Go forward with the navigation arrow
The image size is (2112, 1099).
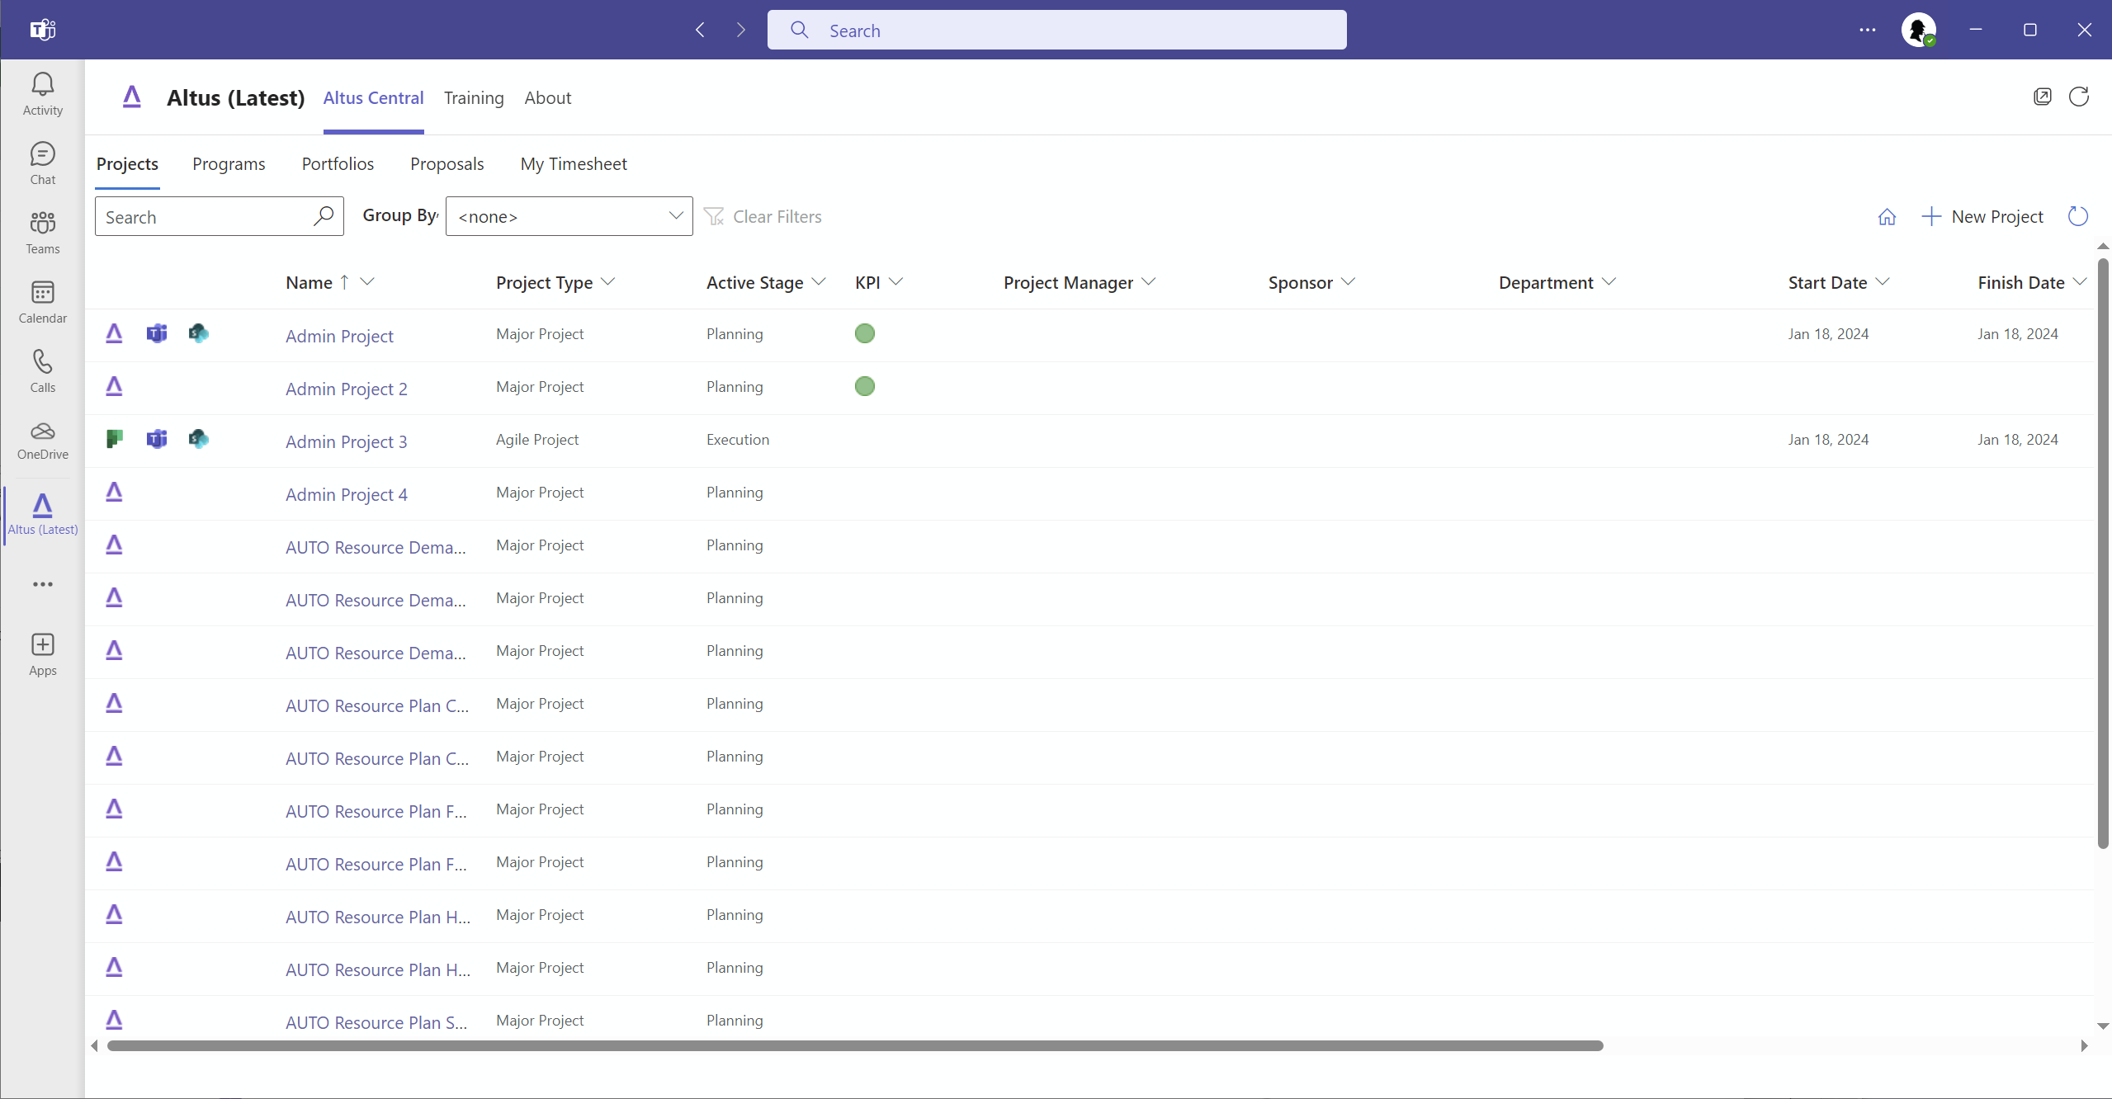pyautogui.click(x=740, y=30)
